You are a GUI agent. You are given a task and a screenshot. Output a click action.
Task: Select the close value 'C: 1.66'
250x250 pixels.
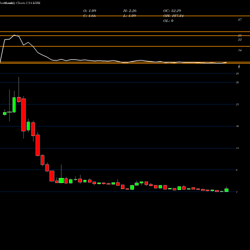pyautogui.click(x=89, y=16)
